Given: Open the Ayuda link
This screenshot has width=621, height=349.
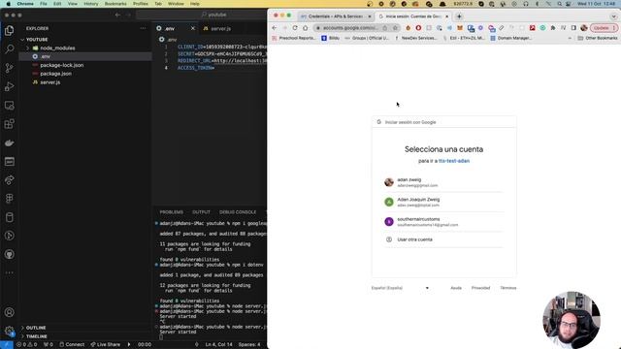Looking at the screenshot, I should (456, 288).
